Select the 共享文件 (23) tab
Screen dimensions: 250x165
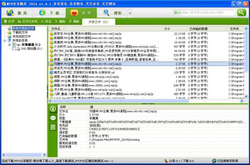pos(98,22)
